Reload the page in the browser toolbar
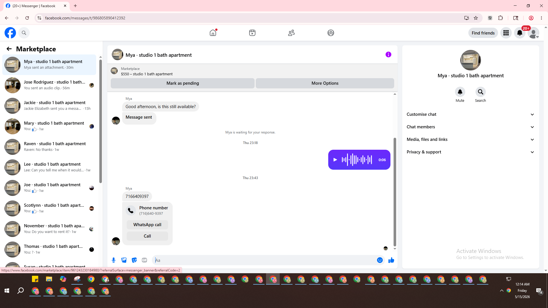548x308 pixels. coord(27,18)
